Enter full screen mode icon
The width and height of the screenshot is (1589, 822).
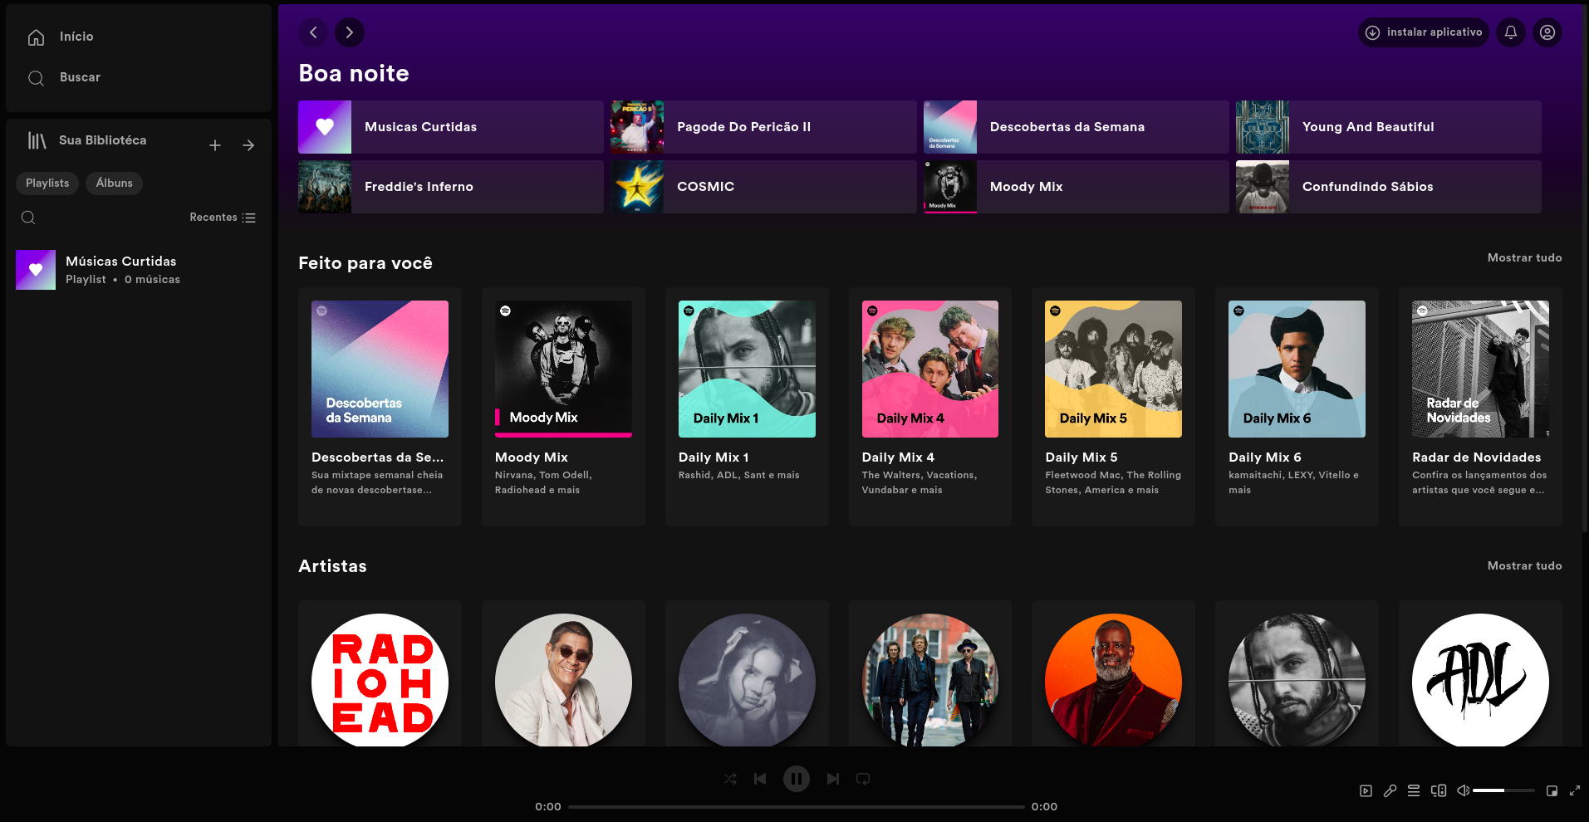(1575, 791)
